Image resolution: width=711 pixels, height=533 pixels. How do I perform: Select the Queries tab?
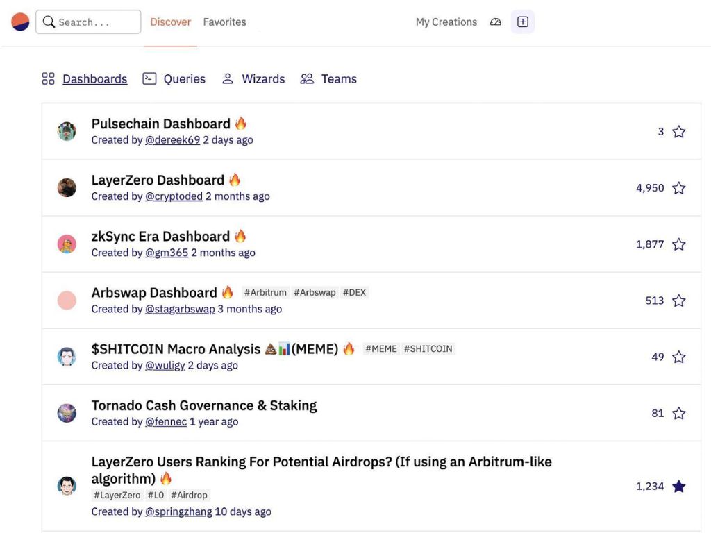coord(185,79)
